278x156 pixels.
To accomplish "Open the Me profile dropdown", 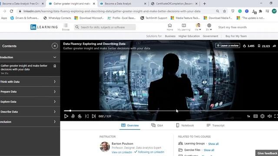I will (x=198, y=27).
